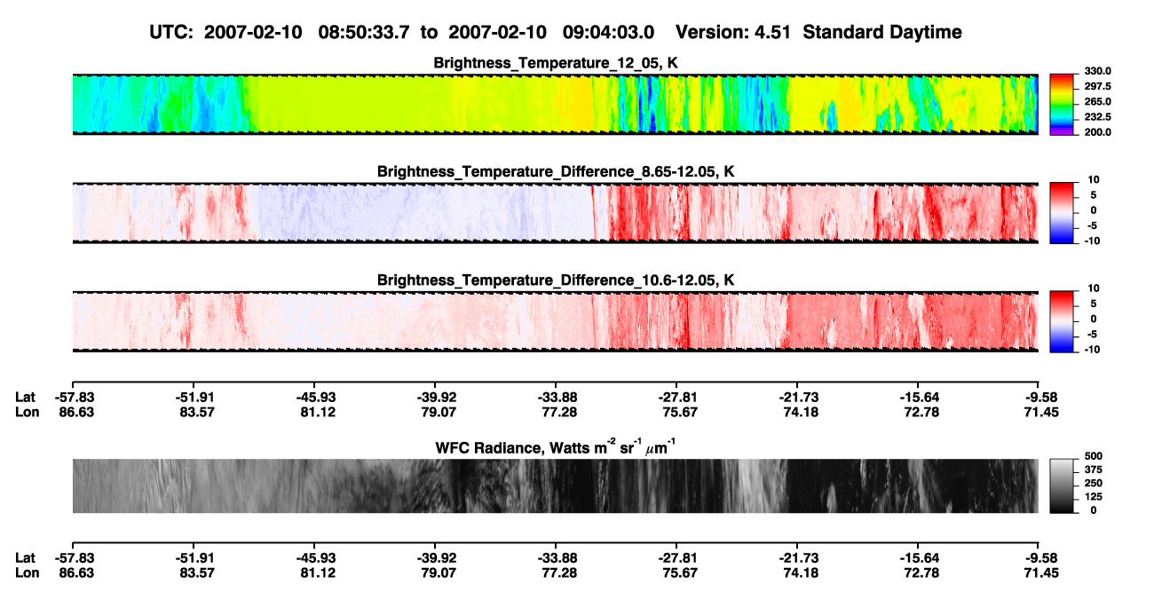Click the end time '09:04:03.0' in header
Screen dimensions: 1154x592
[608, 32]
